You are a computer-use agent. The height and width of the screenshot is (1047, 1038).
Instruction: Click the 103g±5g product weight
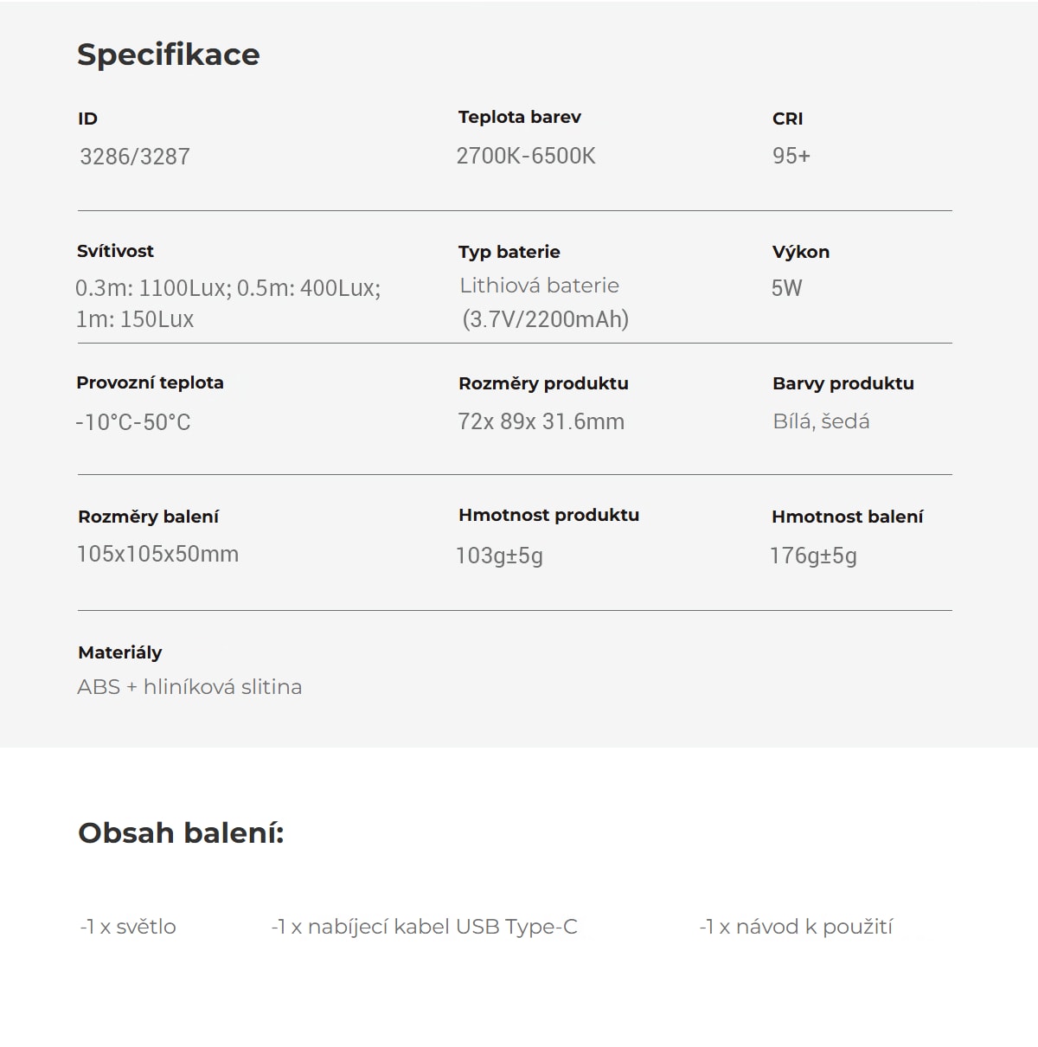click(x=500, y=556)
